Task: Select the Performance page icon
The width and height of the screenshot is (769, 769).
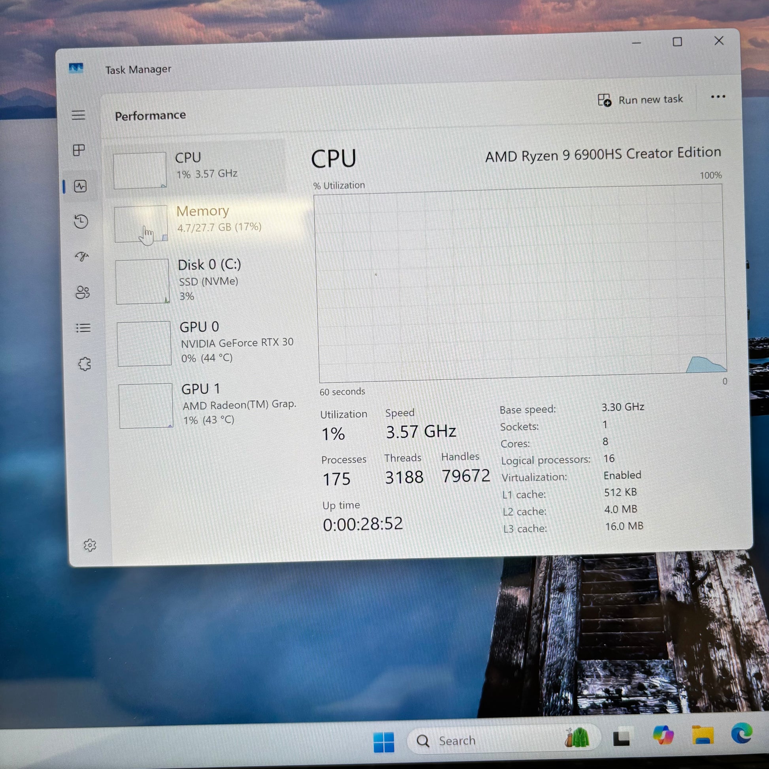Action: point(80,186)
